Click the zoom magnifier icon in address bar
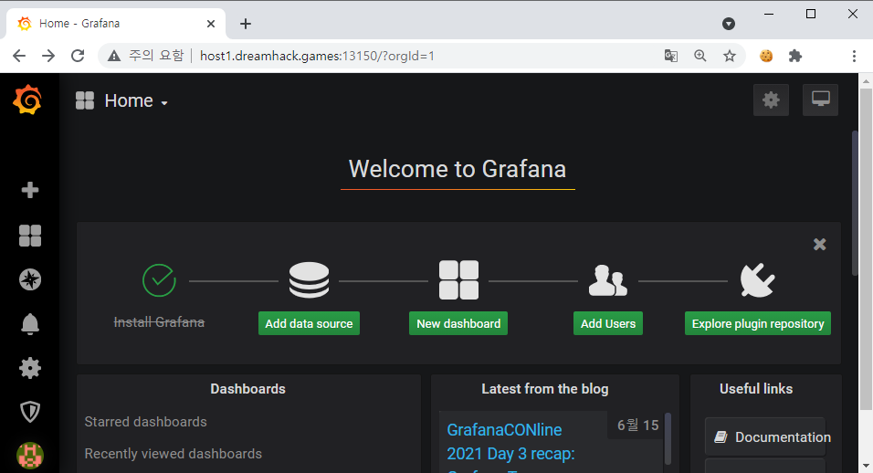Viewport: 873px width, 473px height. point(700,56)
